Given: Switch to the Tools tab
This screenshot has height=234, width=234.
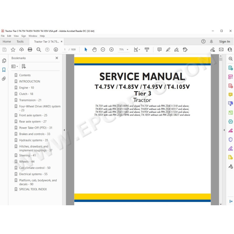Looking at the screenshot, I should click(20, 41).
